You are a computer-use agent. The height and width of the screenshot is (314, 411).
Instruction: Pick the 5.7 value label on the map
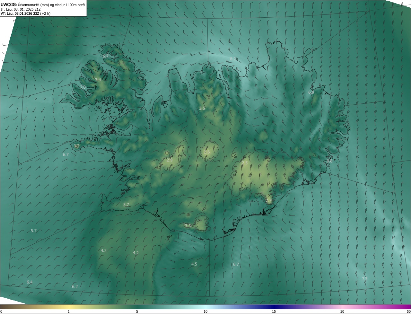(34, 231)
